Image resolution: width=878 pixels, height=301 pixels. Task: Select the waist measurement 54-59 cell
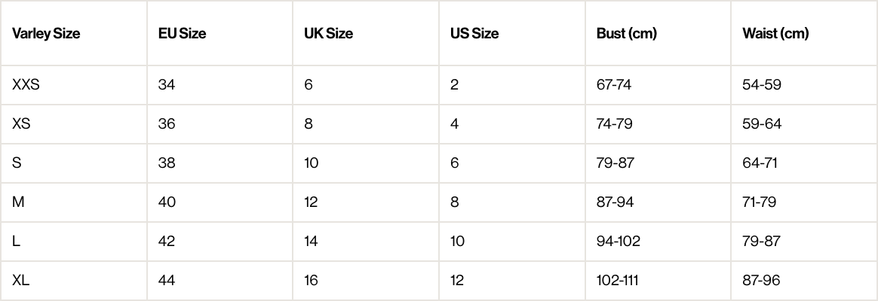point(761,84)
